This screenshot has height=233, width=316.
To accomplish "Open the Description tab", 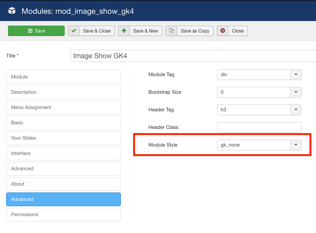I will (x=64, y=92).
